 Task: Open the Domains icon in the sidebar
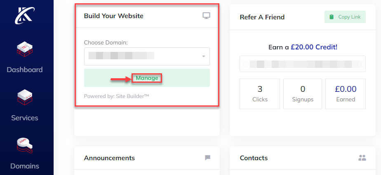point(24,146)
